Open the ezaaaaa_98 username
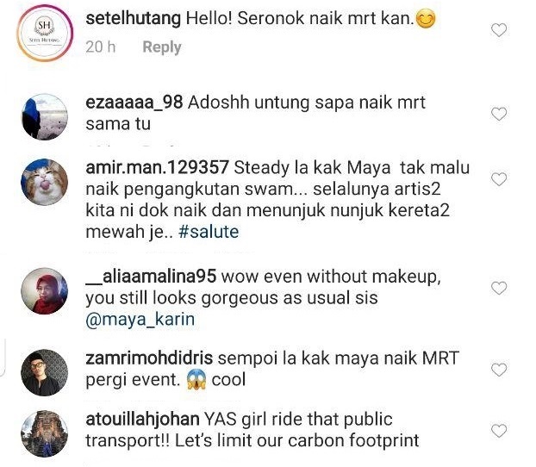The height and width of the screenshot is (467, 536). 134,103
